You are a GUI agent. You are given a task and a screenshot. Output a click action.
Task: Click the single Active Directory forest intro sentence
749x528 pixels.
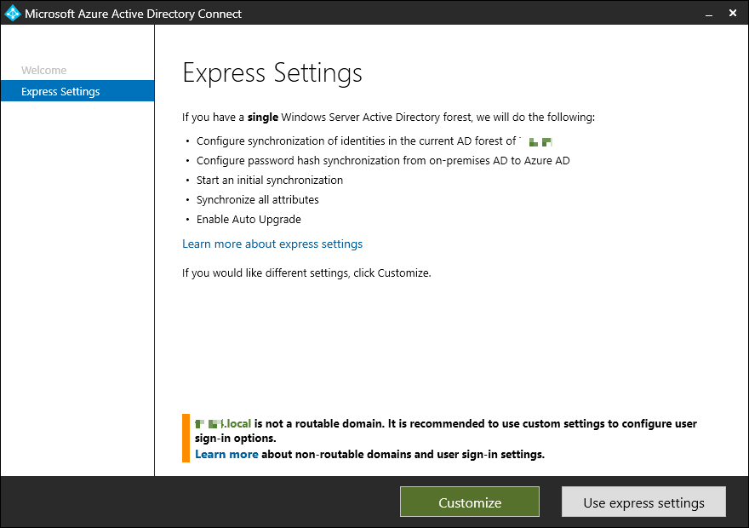388,117
